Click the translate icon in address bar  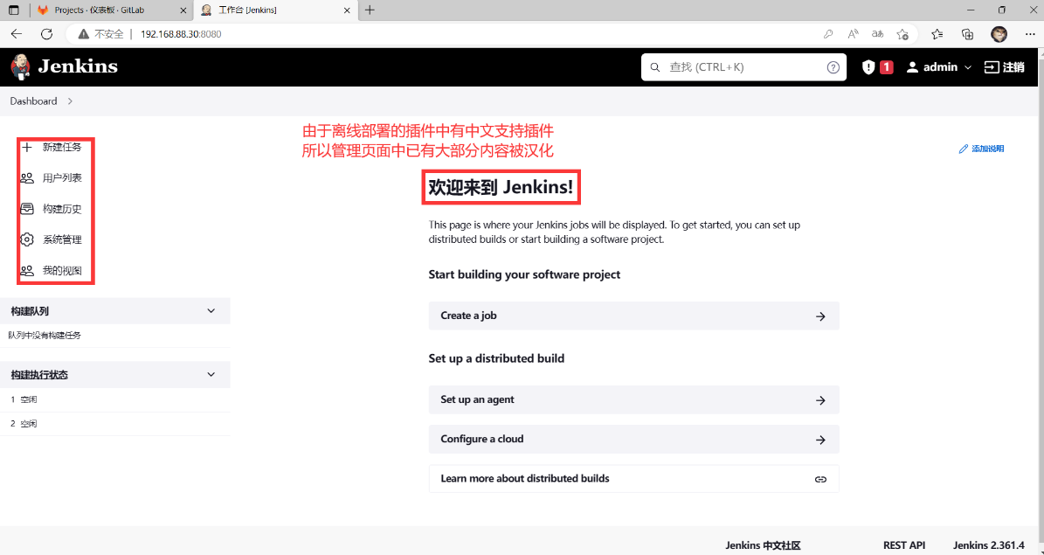pos(877,34)
